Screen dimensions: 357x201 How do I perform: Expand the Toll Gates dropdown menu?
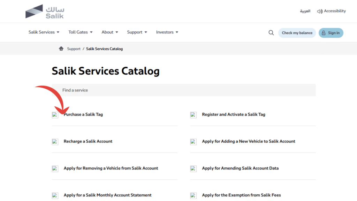pos(81,32)
